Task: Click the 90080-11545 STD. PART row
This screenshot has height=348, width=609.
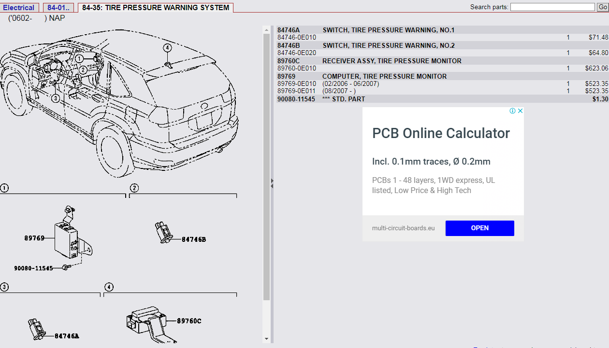Action: (296, 99)
